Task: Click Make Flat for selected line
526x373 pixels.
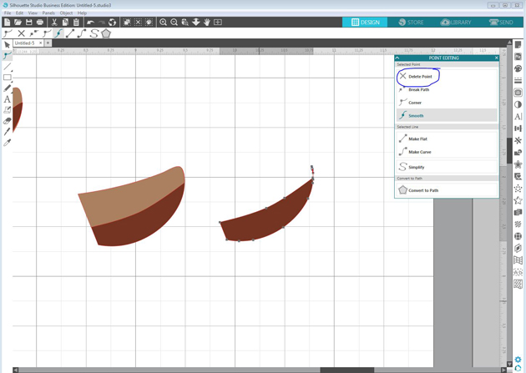Action: (447, 139)
